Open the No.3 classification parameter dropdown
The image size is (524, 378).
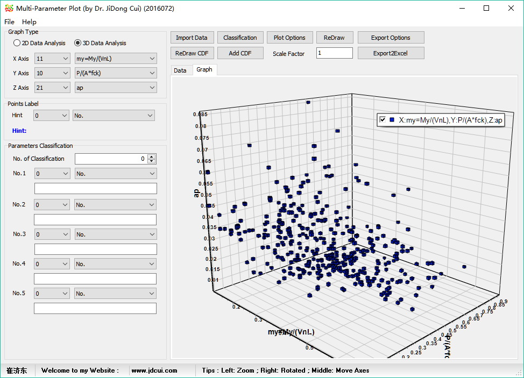pos(115,234)
